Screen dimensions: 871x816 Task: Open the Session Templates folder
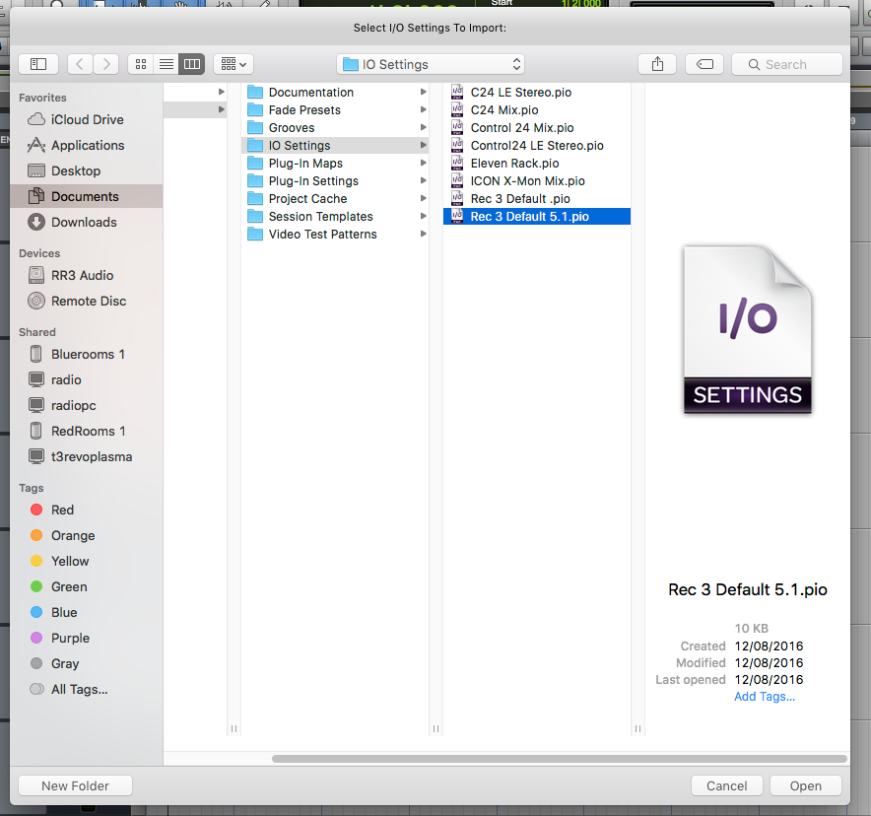[x=335, y=216]
